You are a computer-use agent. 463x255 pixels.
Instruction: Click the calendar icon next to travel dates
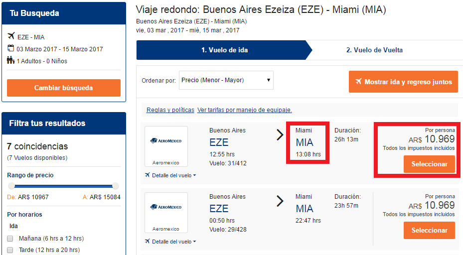tap(11, 49)
